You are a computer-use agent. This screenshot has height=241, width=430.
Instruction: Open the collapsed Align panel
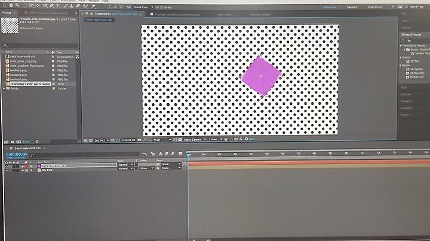[404, 87]
